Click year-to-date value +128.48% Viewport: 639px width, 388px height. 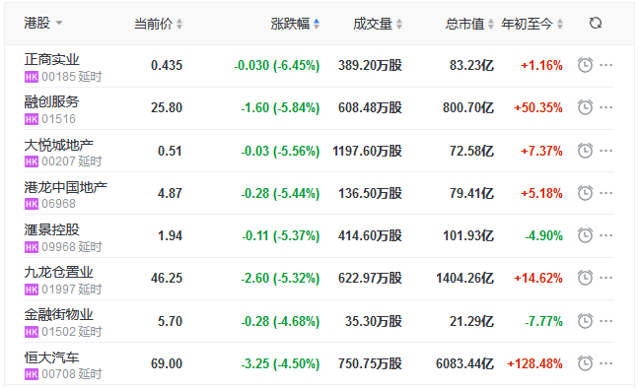click(534, 363)
